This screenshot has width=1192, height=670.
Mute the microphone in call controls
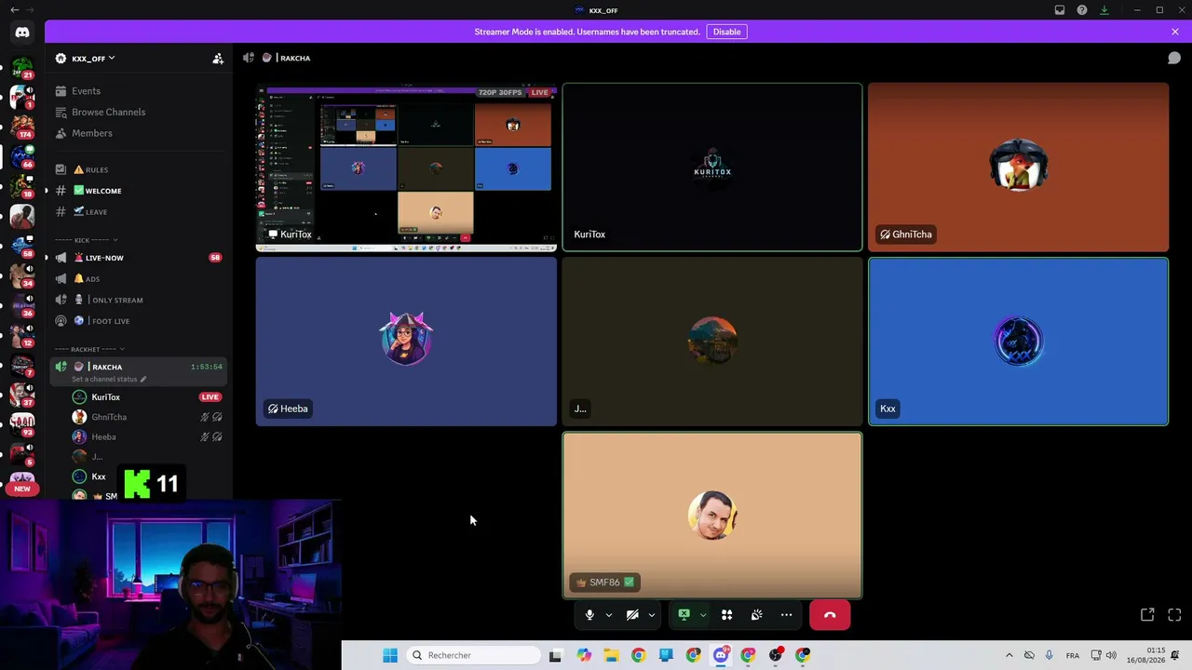[589, 615]
